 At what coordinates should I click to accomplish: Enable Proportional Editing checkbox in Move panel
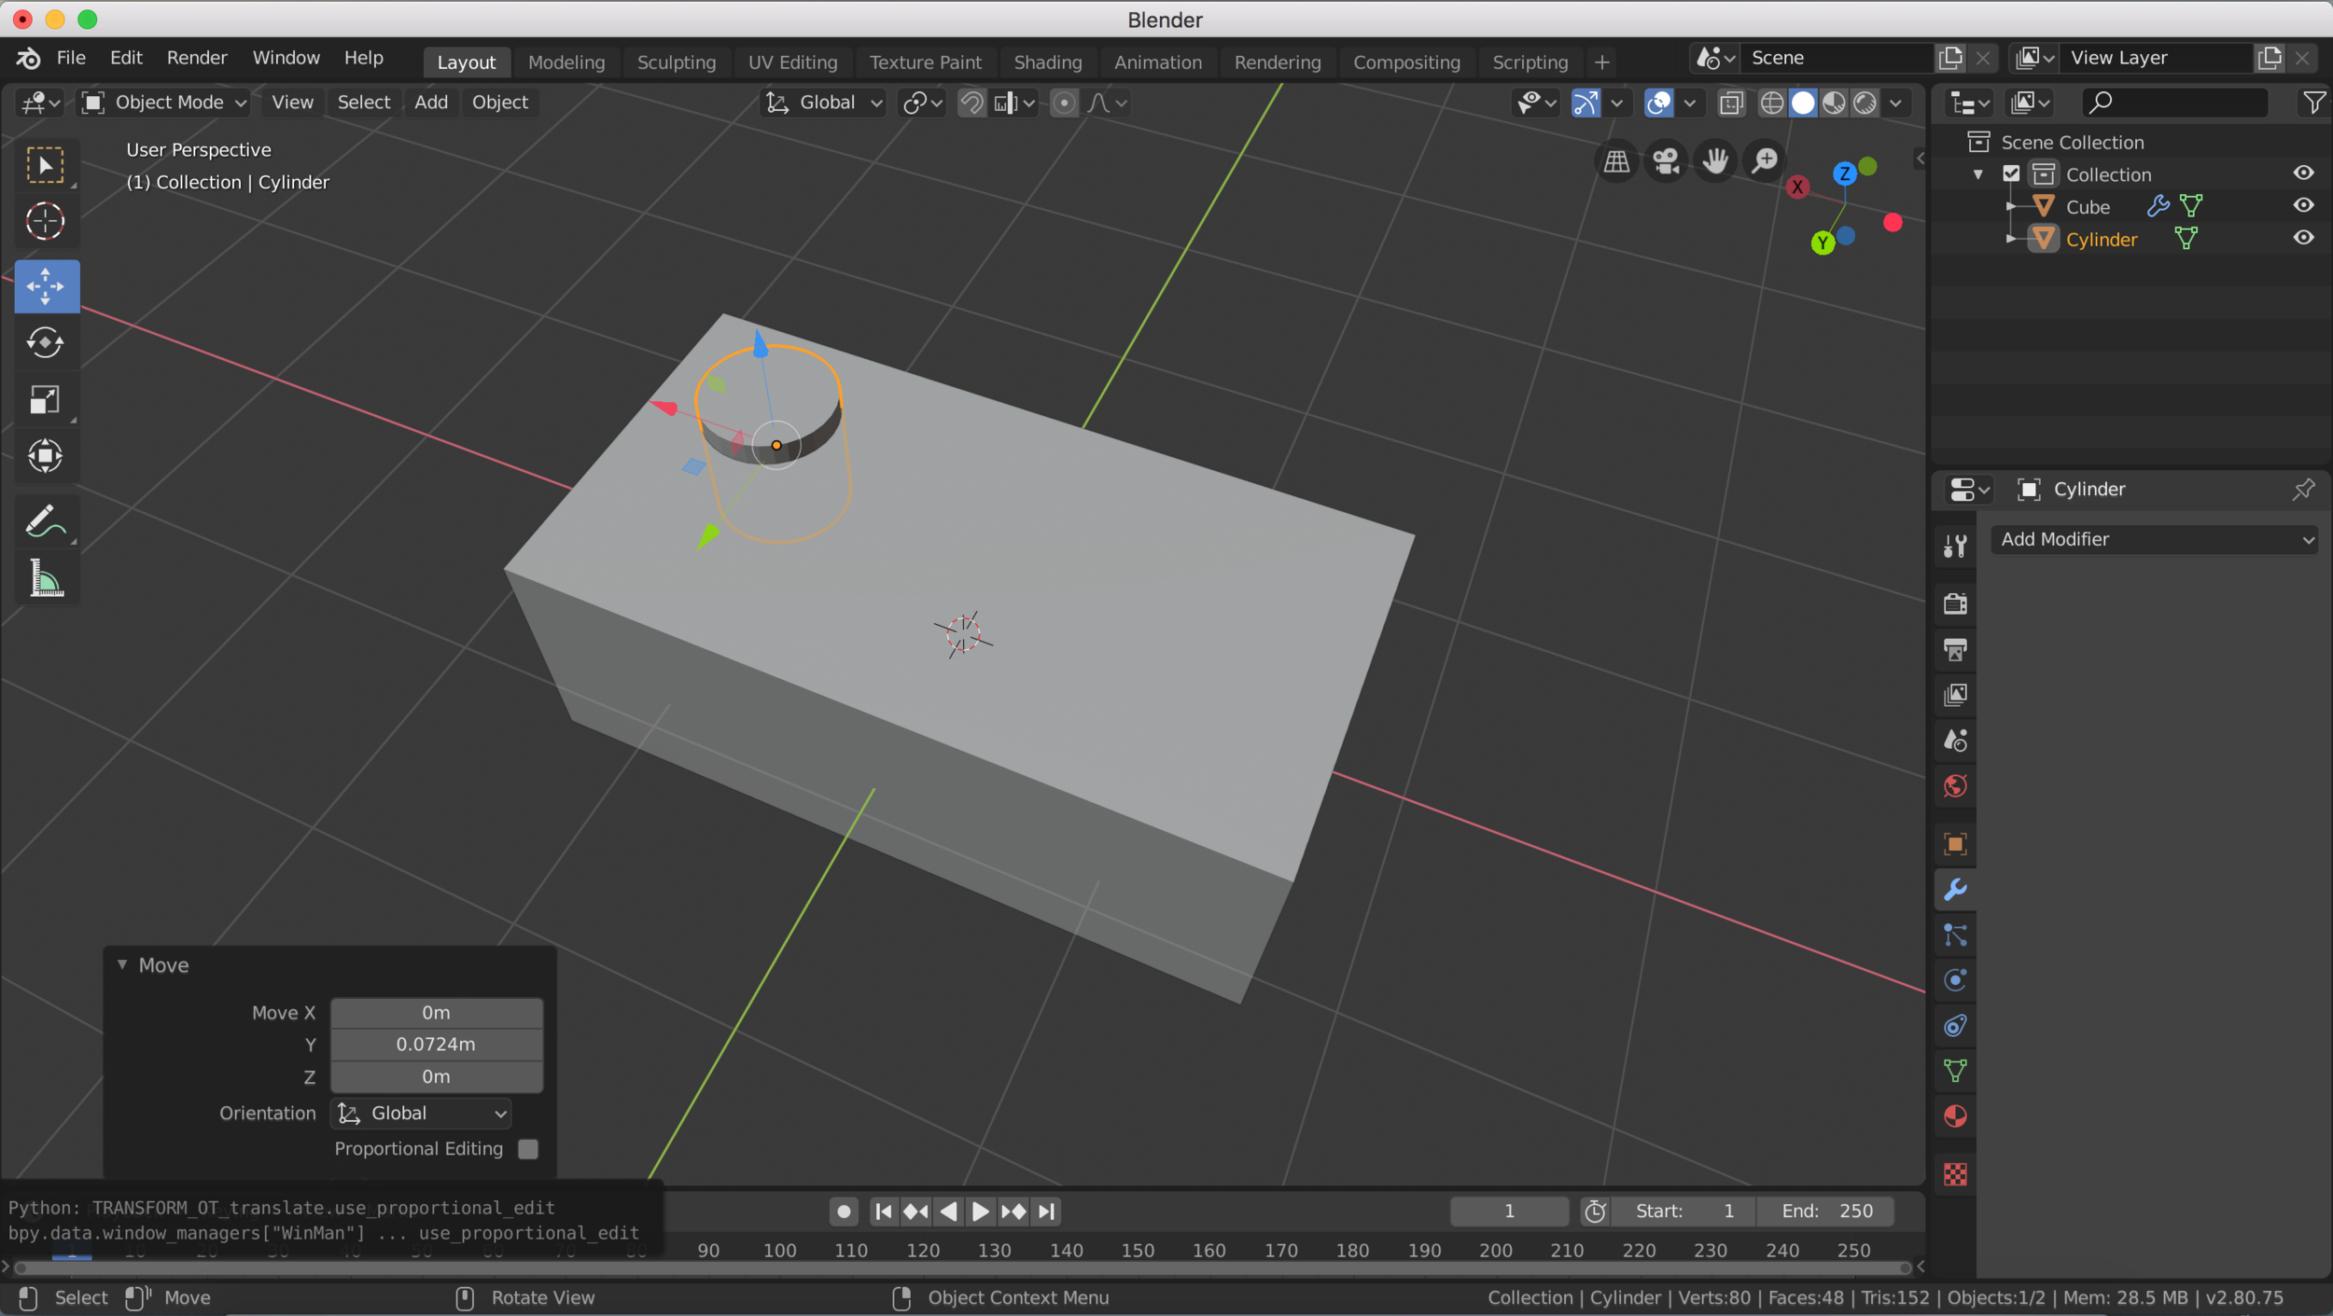(x=528, y=1149)
